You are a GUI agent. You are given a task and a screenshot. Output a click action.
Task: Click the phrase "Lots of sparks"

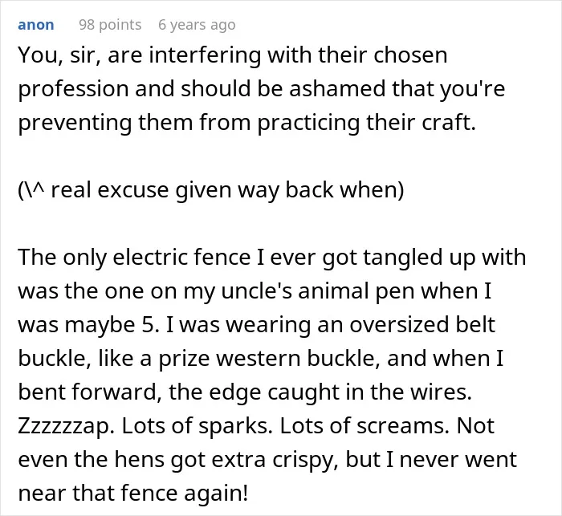[x=198, y=426]
